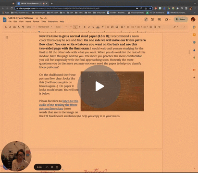
Task: Star the 142 OL Frieze Patterns document
Action: (37, 18)
